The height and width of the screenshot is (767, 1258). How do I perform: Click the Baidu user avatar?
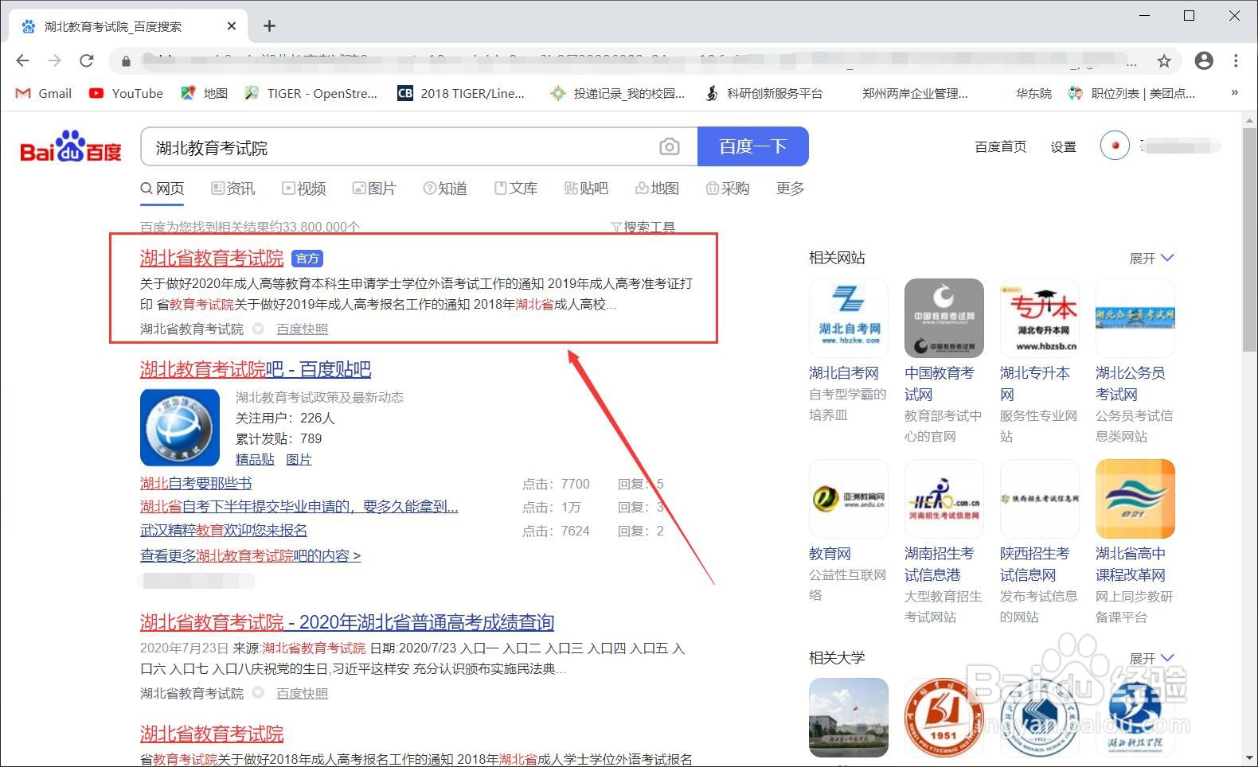click(x=1115, y=145)
